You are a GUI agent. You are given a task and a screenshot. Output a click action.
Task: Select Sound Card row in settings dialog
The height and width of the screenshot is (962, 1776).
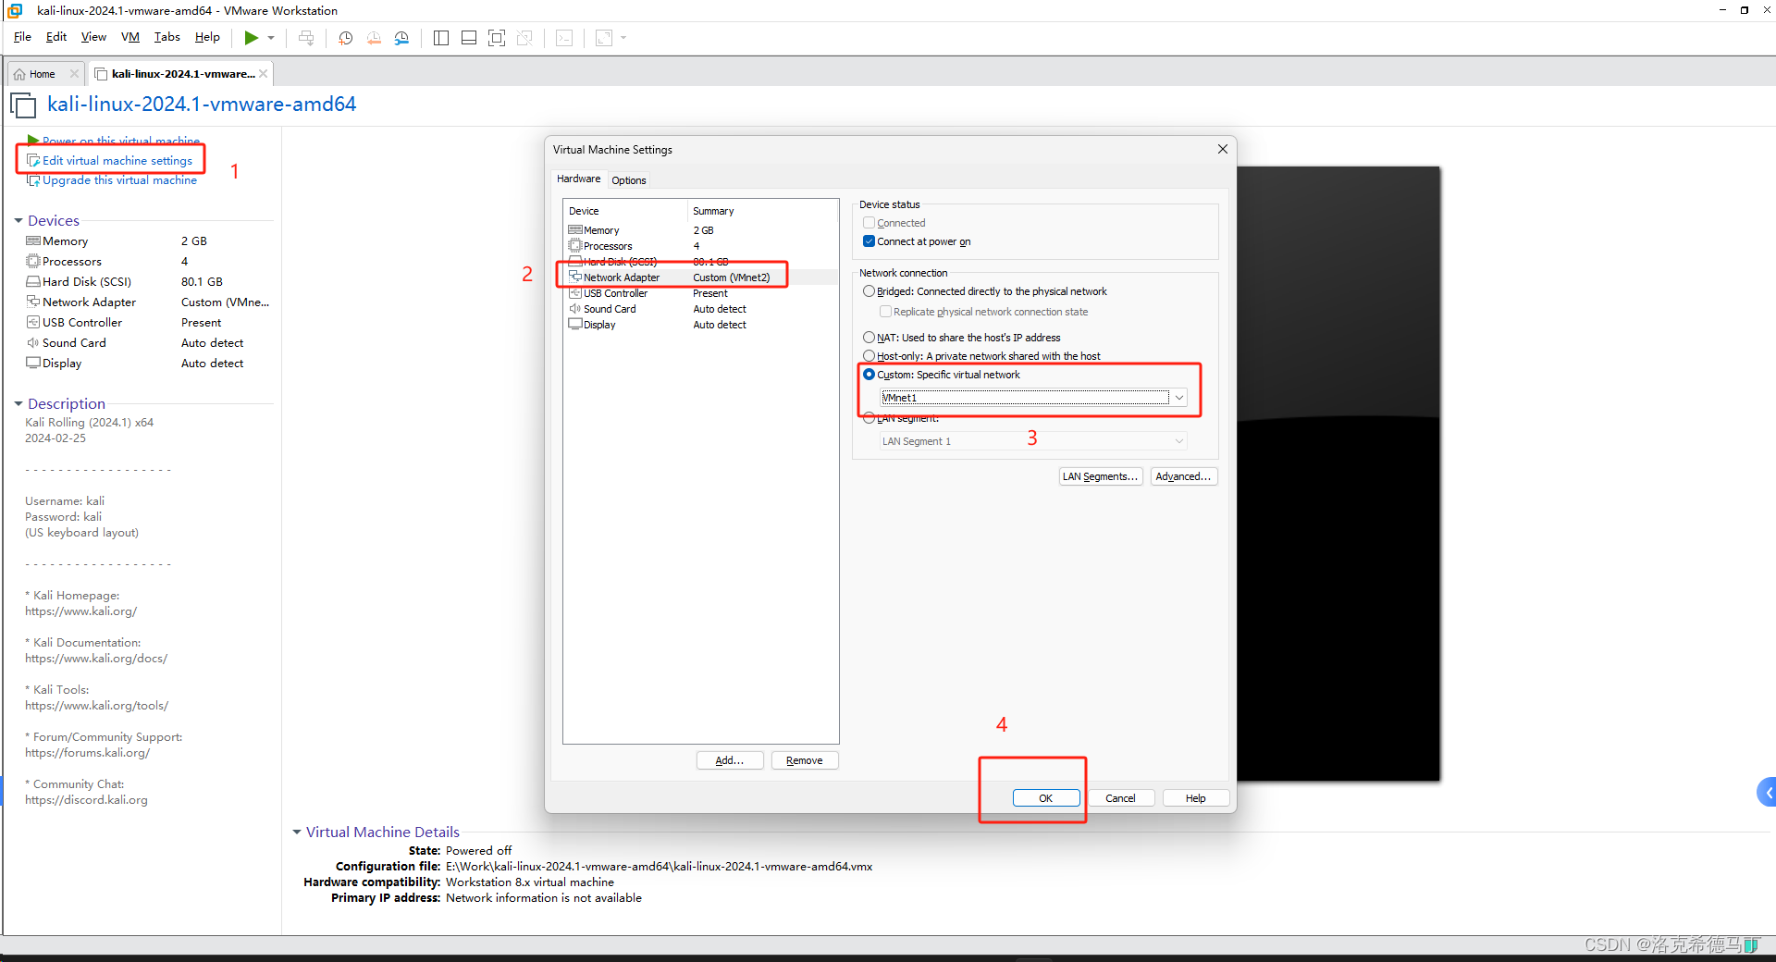point(700,309)
